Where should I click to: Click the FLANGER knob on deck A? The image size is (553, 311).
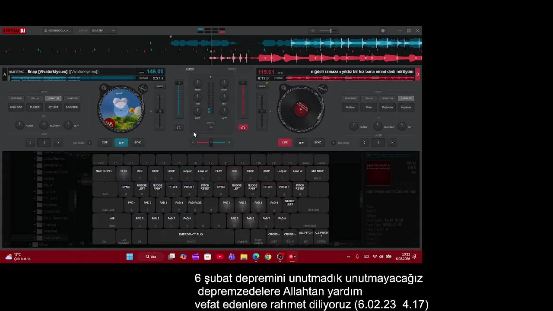(x=44, y=125)
